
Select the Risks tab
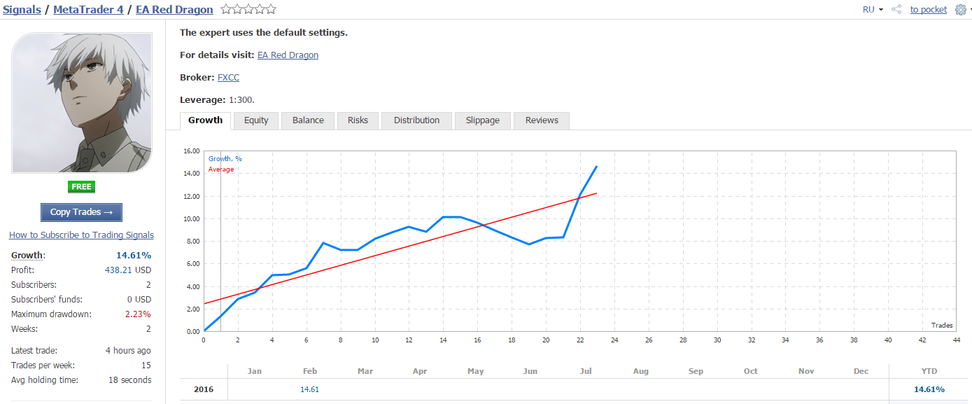358,120
